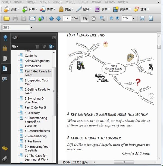Screen dimensions: 163x166
Task: Click the floppy disk save icon
Action: click(x=24, y=18)
